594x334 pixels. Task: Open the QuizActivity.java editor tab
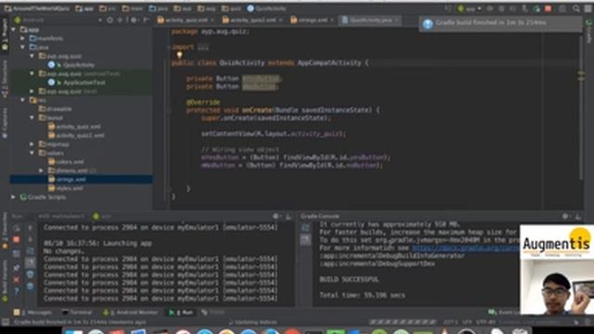pos(370,20)
